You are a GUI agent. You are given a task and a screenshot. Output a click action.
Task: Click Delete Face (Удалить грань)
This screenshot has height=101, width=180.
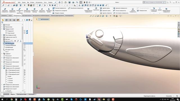[105, 8]
